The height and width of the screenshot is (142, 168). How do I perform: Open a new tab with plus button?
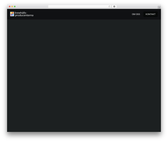tap(159, 7)
